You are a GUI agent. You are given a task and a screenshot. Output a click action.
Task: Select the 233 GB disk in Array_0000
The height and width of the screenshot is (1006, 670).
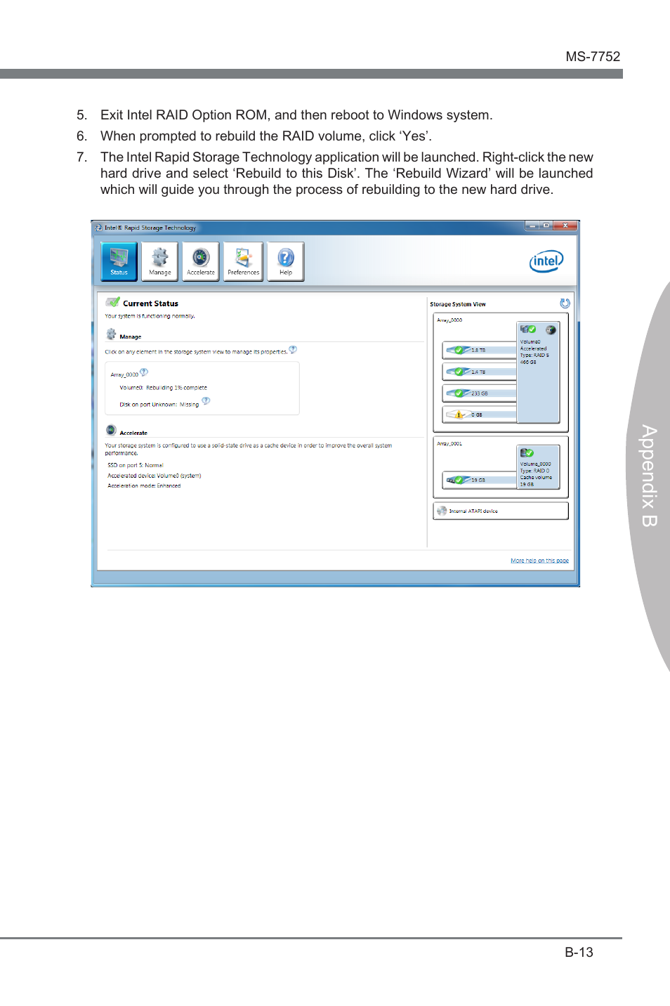[480, 393]
